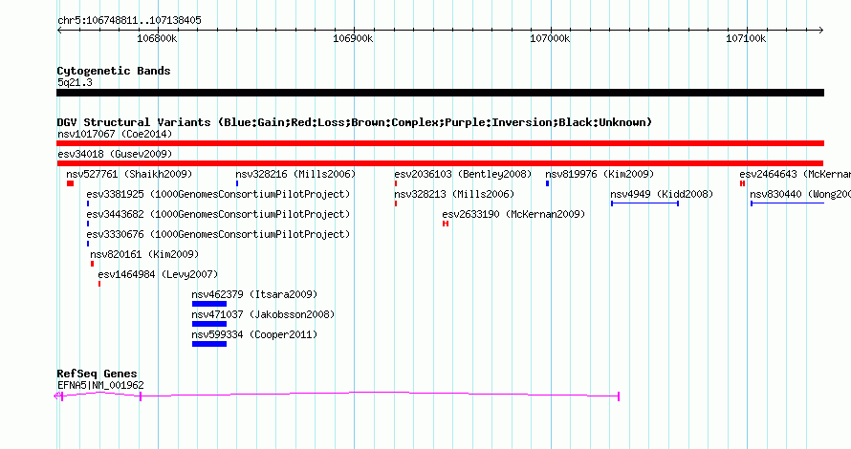Click the red glyph under nsv820161
Screen dimensions: 851x449
[92, 264]
